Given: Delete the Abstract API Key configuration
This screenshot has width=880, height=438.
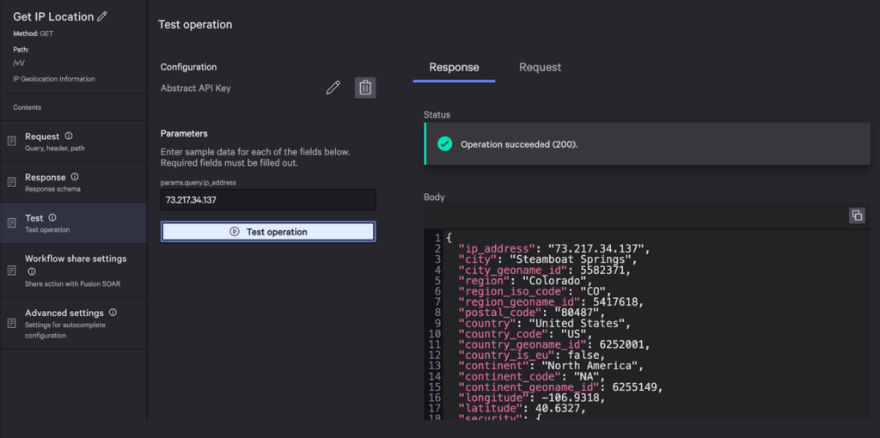Looking at the screenshot, I should click(x=365, y=88).
